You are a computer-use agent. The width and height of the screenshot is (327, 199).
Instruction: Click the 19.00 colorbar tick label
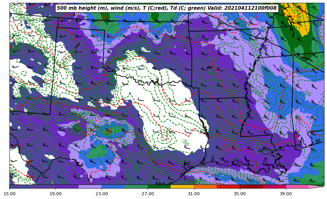(56, 194)
